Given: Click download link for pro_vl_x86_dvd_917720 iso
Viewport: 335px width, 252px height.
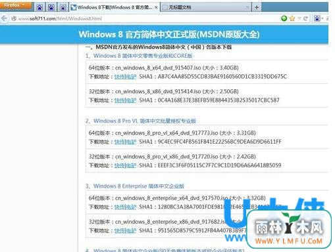Looking at the screenshot, I should [x=125, y=165].
